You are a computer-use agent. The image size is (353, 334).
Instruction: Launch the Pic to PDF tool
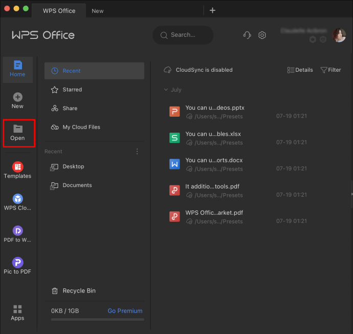point(17,266)
